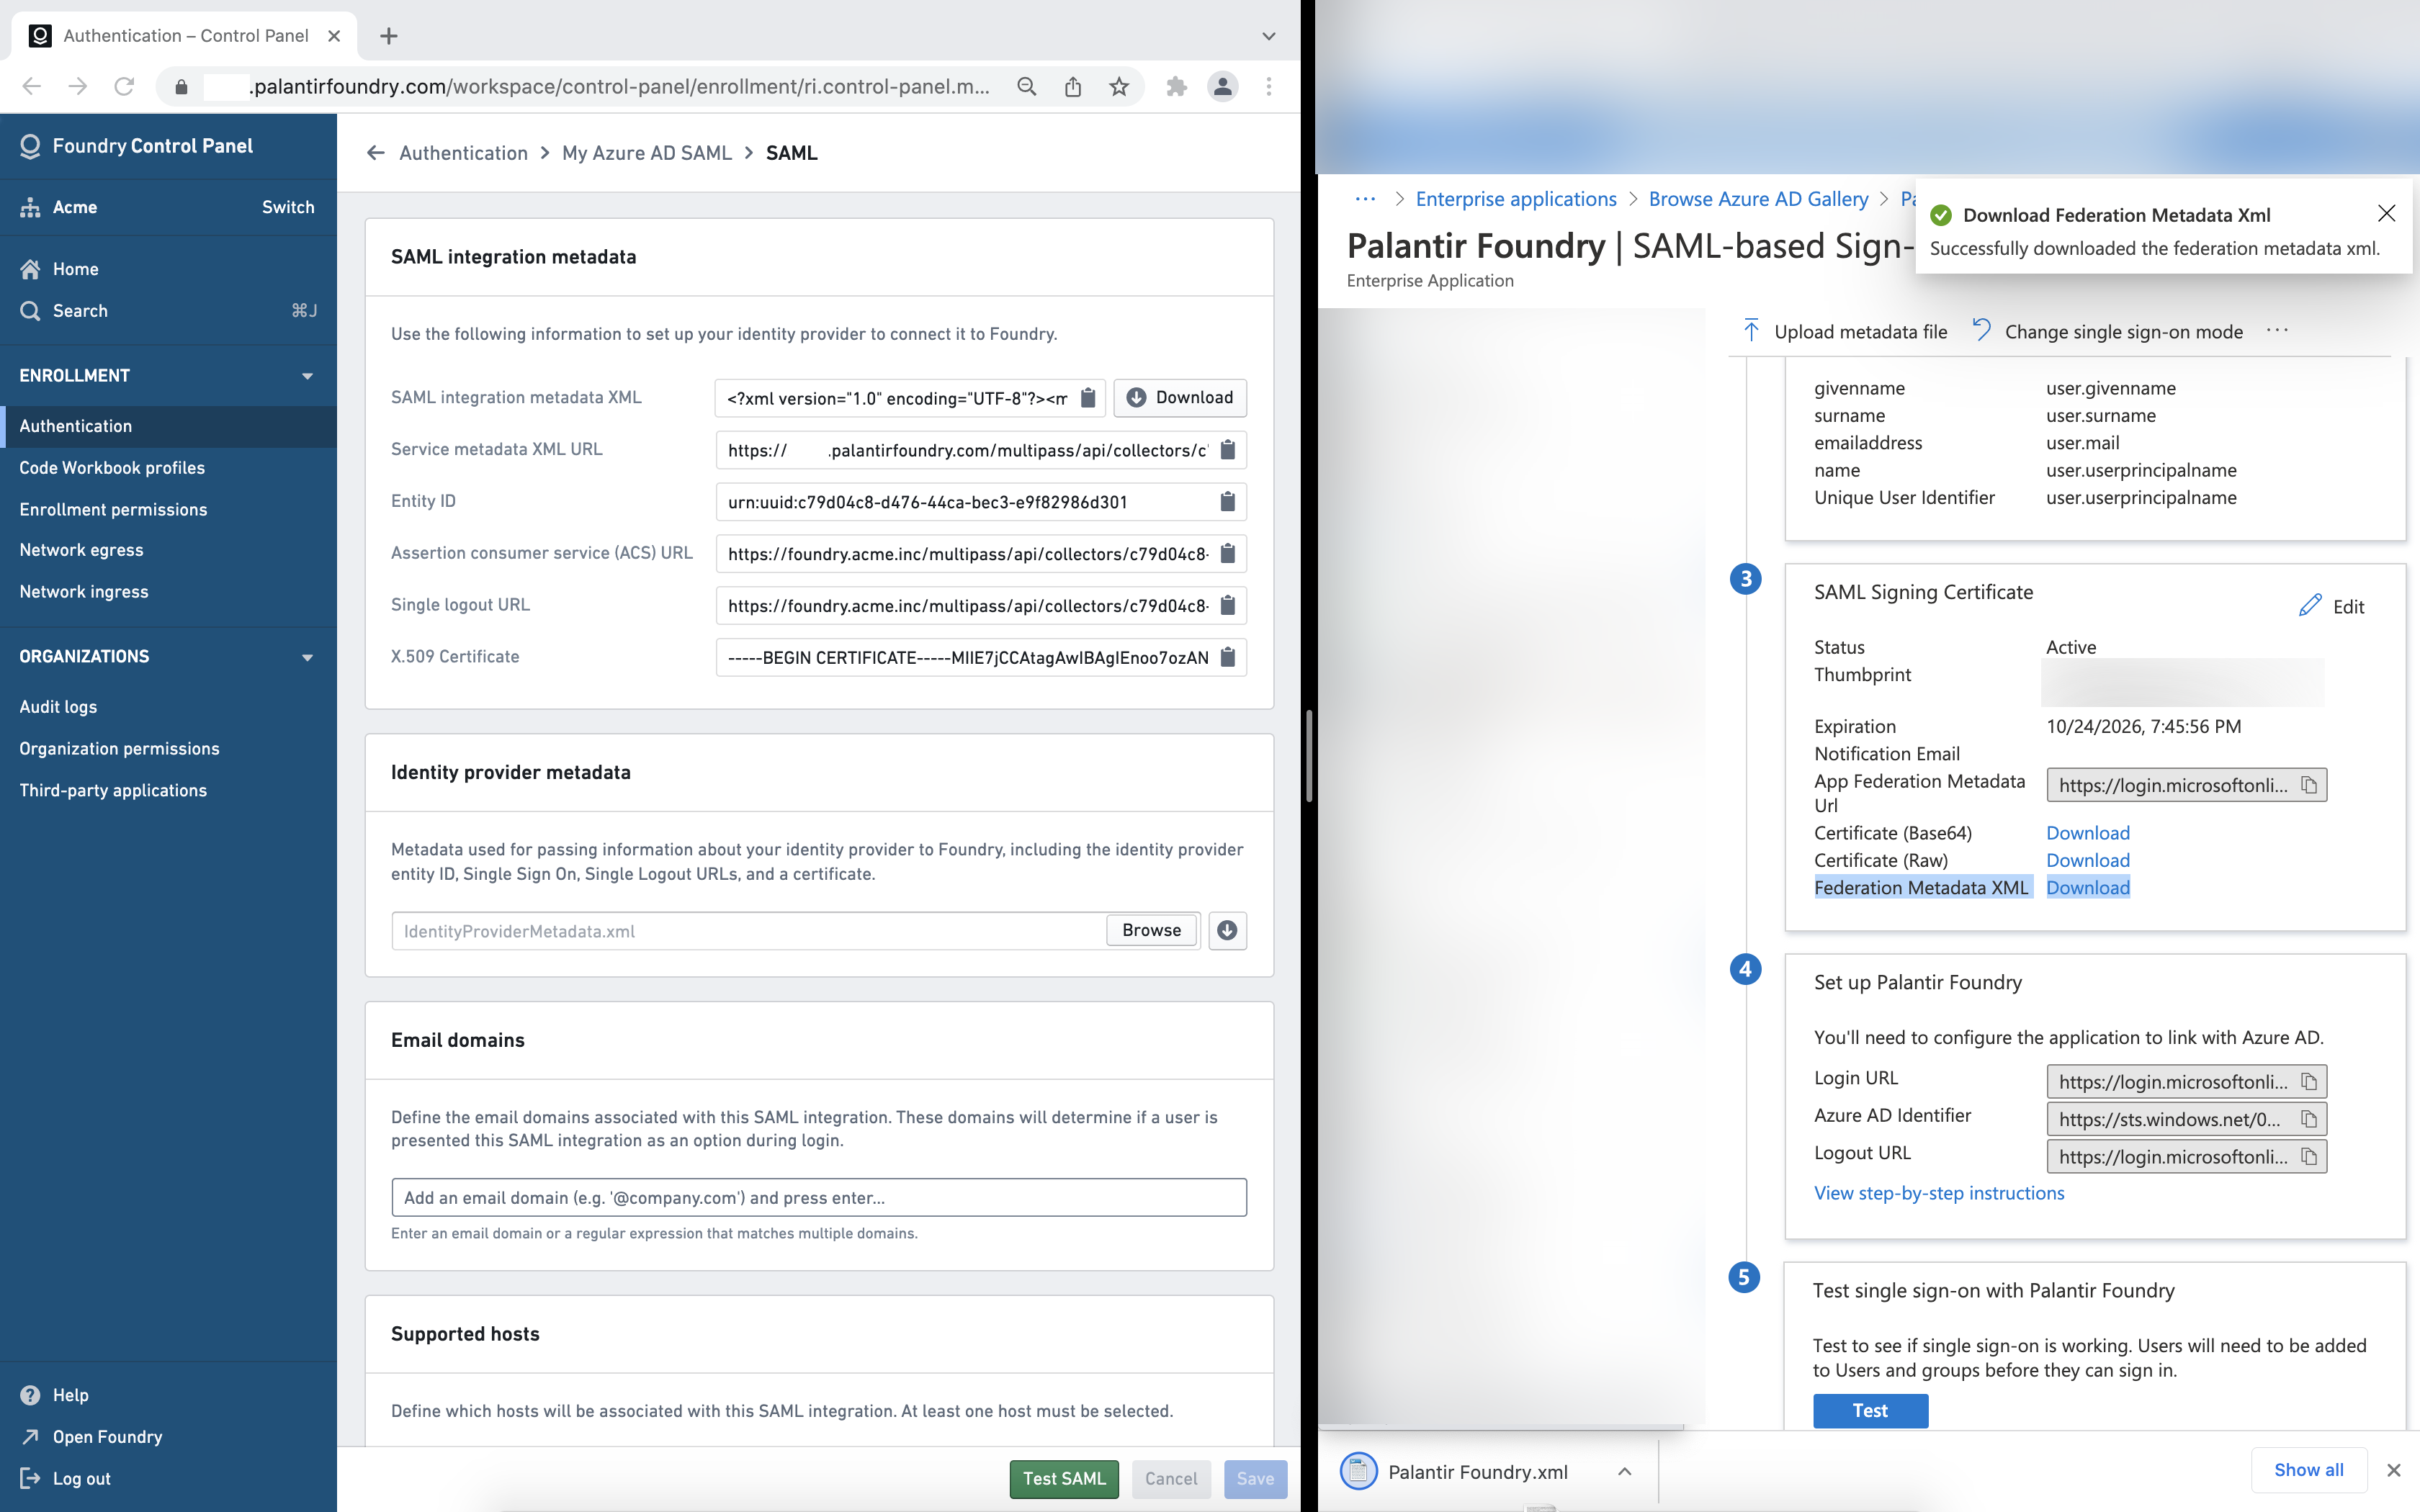2420x1512 pixels.
Task: Open the browser extensions puzzle icon
Action: tap(1176, 87)
